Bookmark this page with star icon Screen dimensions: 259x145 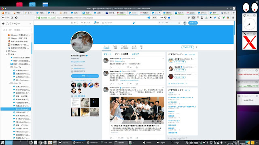tap(169, 18)
